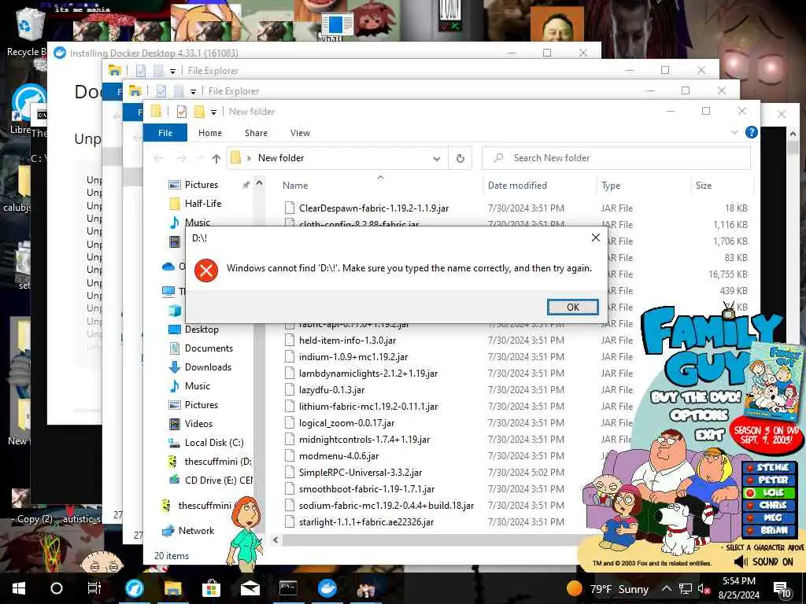This screenshot has width=806, height=604.
Task: Click the navigation pane scroll-up arrow
Action: pyautogui.click(x=259, y=182)
